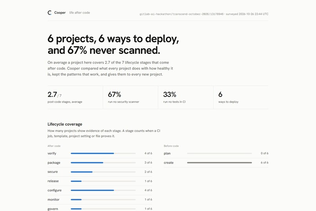This screenshot has width=316, height=211.
Task: Click the 'On average a project here' paragraph
Action: pyautogui.click(x=110, y=68)
